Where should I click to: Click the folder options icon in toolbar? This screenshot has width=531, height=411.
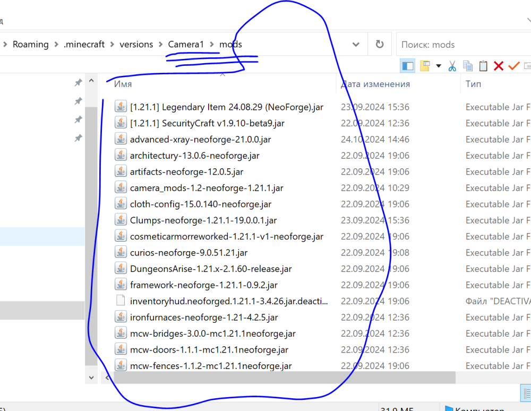tap(425, 66)
